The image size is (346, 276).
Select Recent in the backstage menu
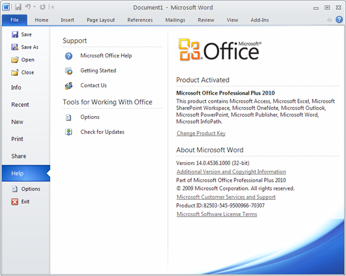click(x=20, y=105)
